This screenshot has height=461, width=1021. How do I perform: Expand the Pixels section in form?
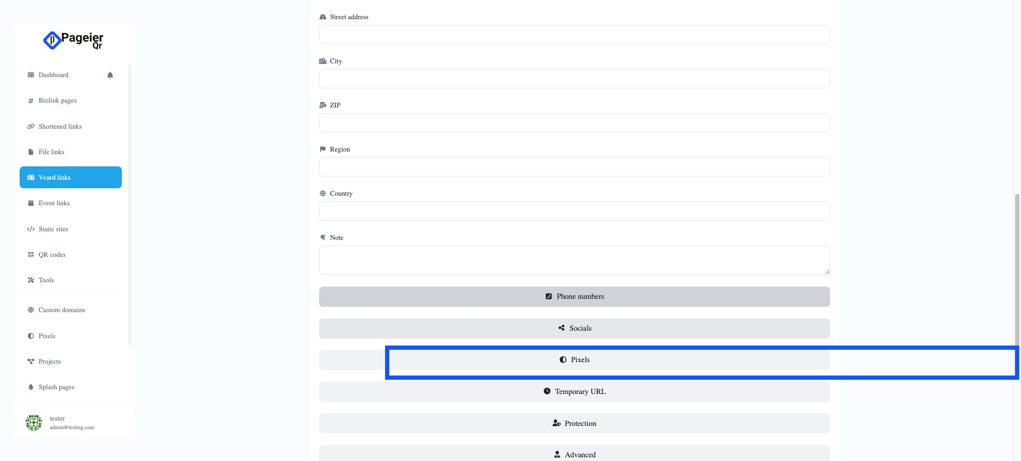pos(574,360)
